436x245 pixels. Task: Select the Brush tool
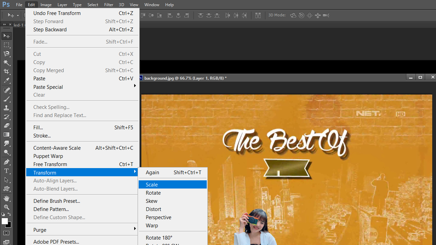pyautogui.click(x=6, y=99)
